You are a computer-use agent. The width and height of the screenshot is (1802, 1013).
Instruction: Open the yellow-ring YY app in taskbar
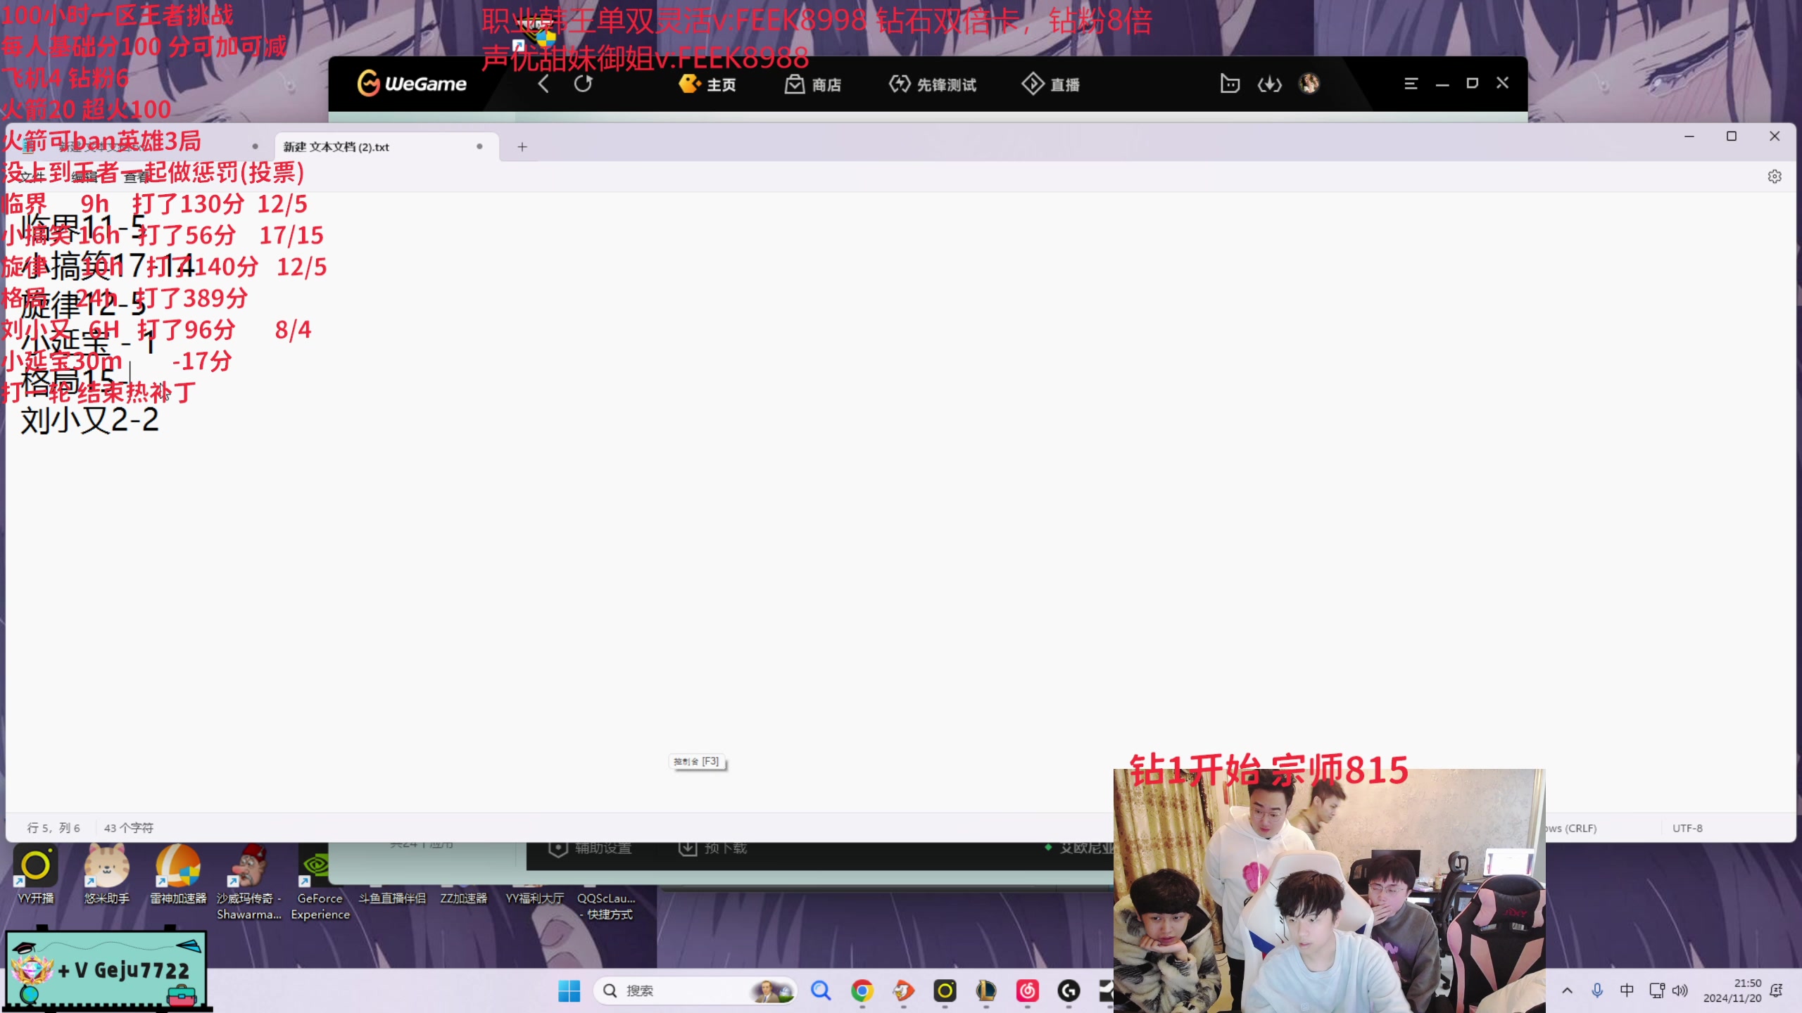[x=945, y=990]
